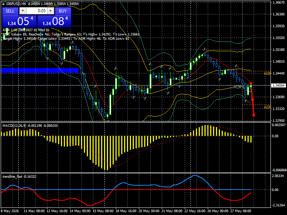This screenshot has height=215, width=287.
Task: Click the 18 May 16:00 time label
Action: pyautogui.click(x=126, y=211)
